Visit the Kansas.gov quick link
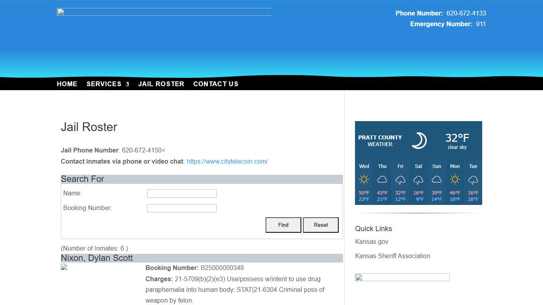This screenshot has width=543, height=305. coord(372,241)
